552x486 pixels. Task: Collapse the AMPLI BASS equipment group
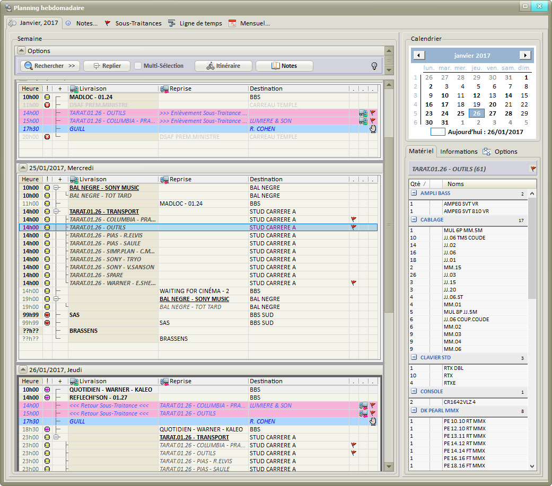[x=414, y=193]
